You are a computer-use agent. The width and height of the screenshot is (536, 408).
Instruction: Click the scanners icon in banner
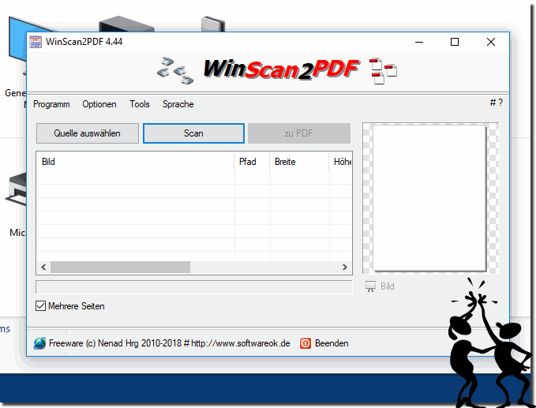pos(175,70)
